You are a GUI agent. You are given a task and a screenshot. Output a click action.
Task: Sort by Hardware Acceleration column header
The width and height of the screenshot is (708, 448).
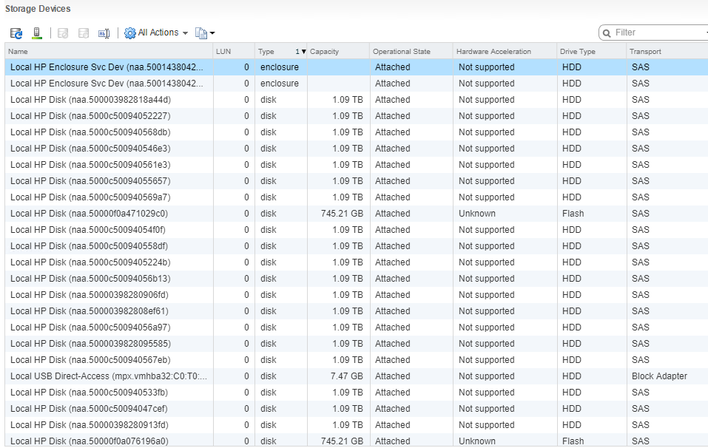click(505, 52)
